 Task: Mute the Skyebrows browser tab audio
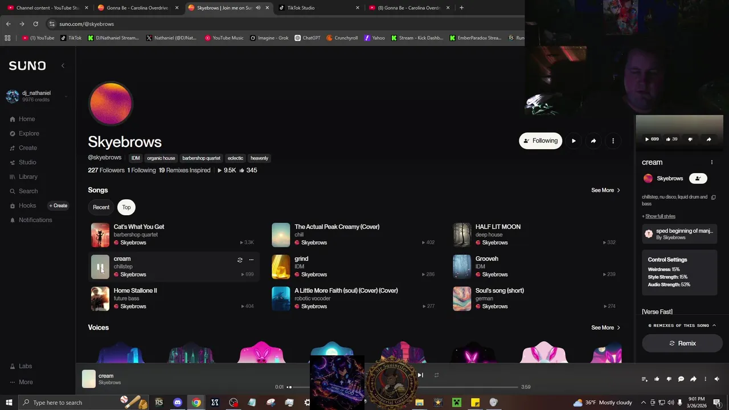258,8
